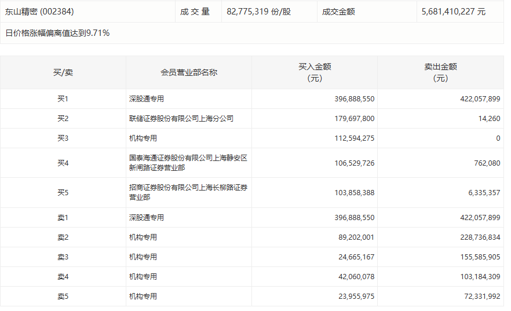Click the sell amount 155,585,905
This screenshot has height=311, width=511.
coord(480,257)
